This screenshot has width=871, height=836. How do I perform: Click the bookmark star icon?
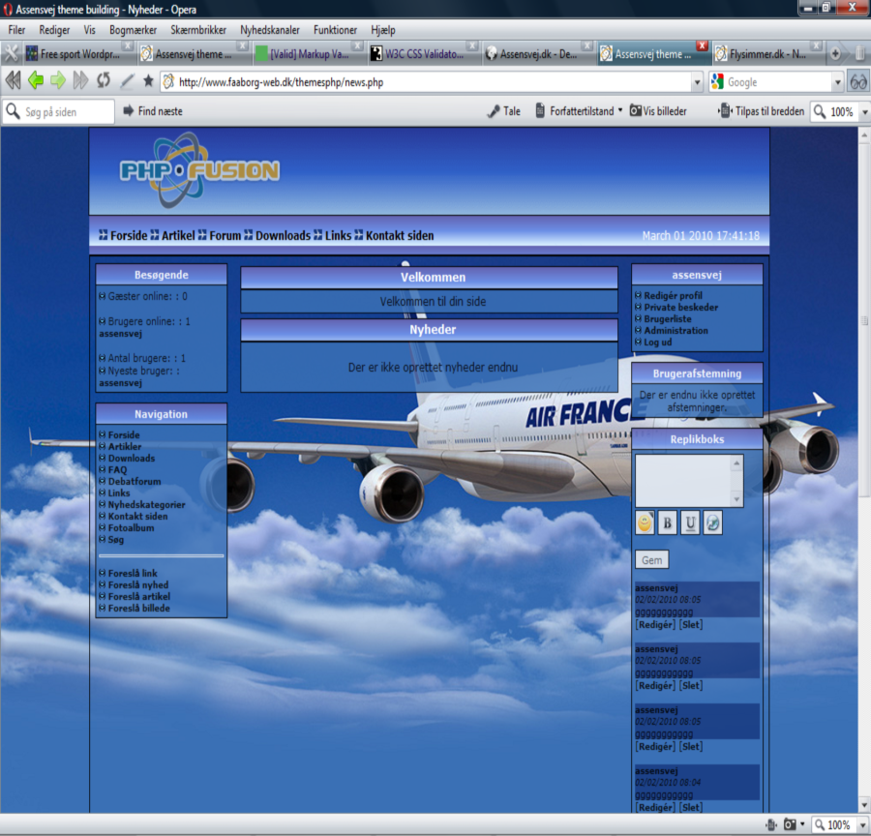148,81
